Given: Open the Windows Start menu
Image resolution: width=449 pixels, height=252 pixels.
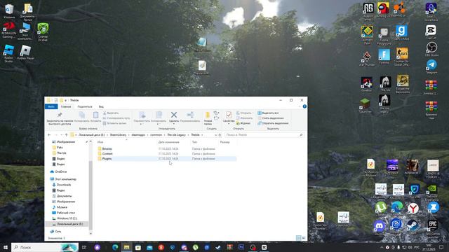Looking at the screenshot, I should tap(5, 247).
